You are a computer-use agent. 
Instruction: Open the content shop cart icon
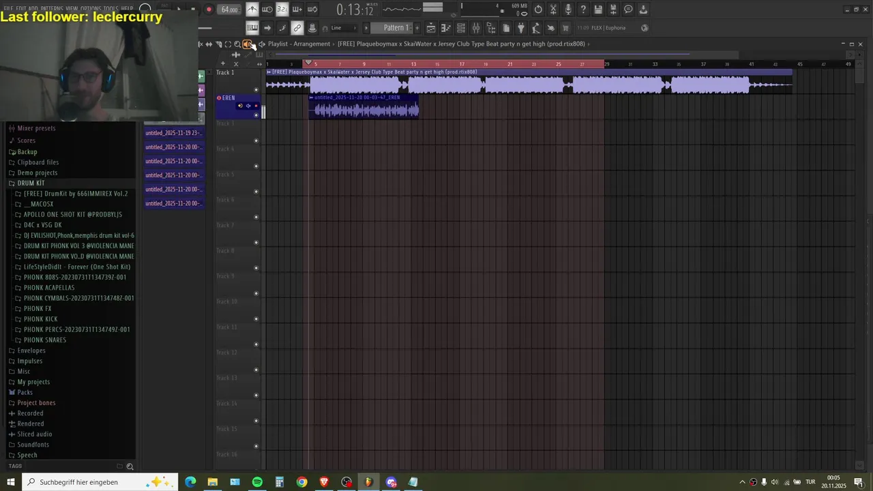click(565, 28)
